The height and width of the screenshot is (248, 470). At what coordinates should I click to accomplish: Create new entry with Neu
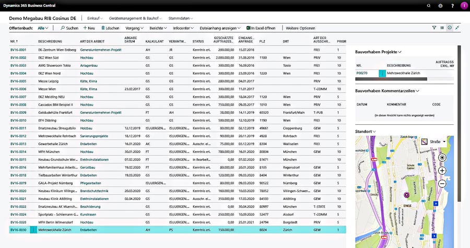(x=89, y=28)
